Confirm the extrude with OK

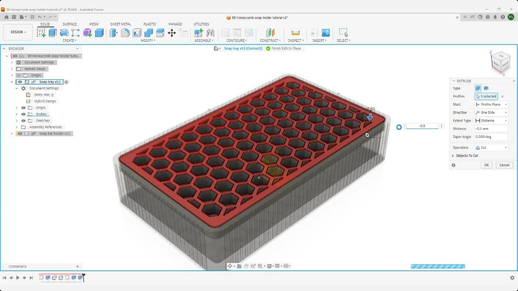tap(486, 165)
